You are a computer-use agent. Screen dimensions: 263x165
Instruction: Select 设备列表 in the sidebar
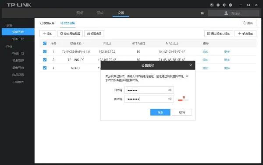coord(18,32)
